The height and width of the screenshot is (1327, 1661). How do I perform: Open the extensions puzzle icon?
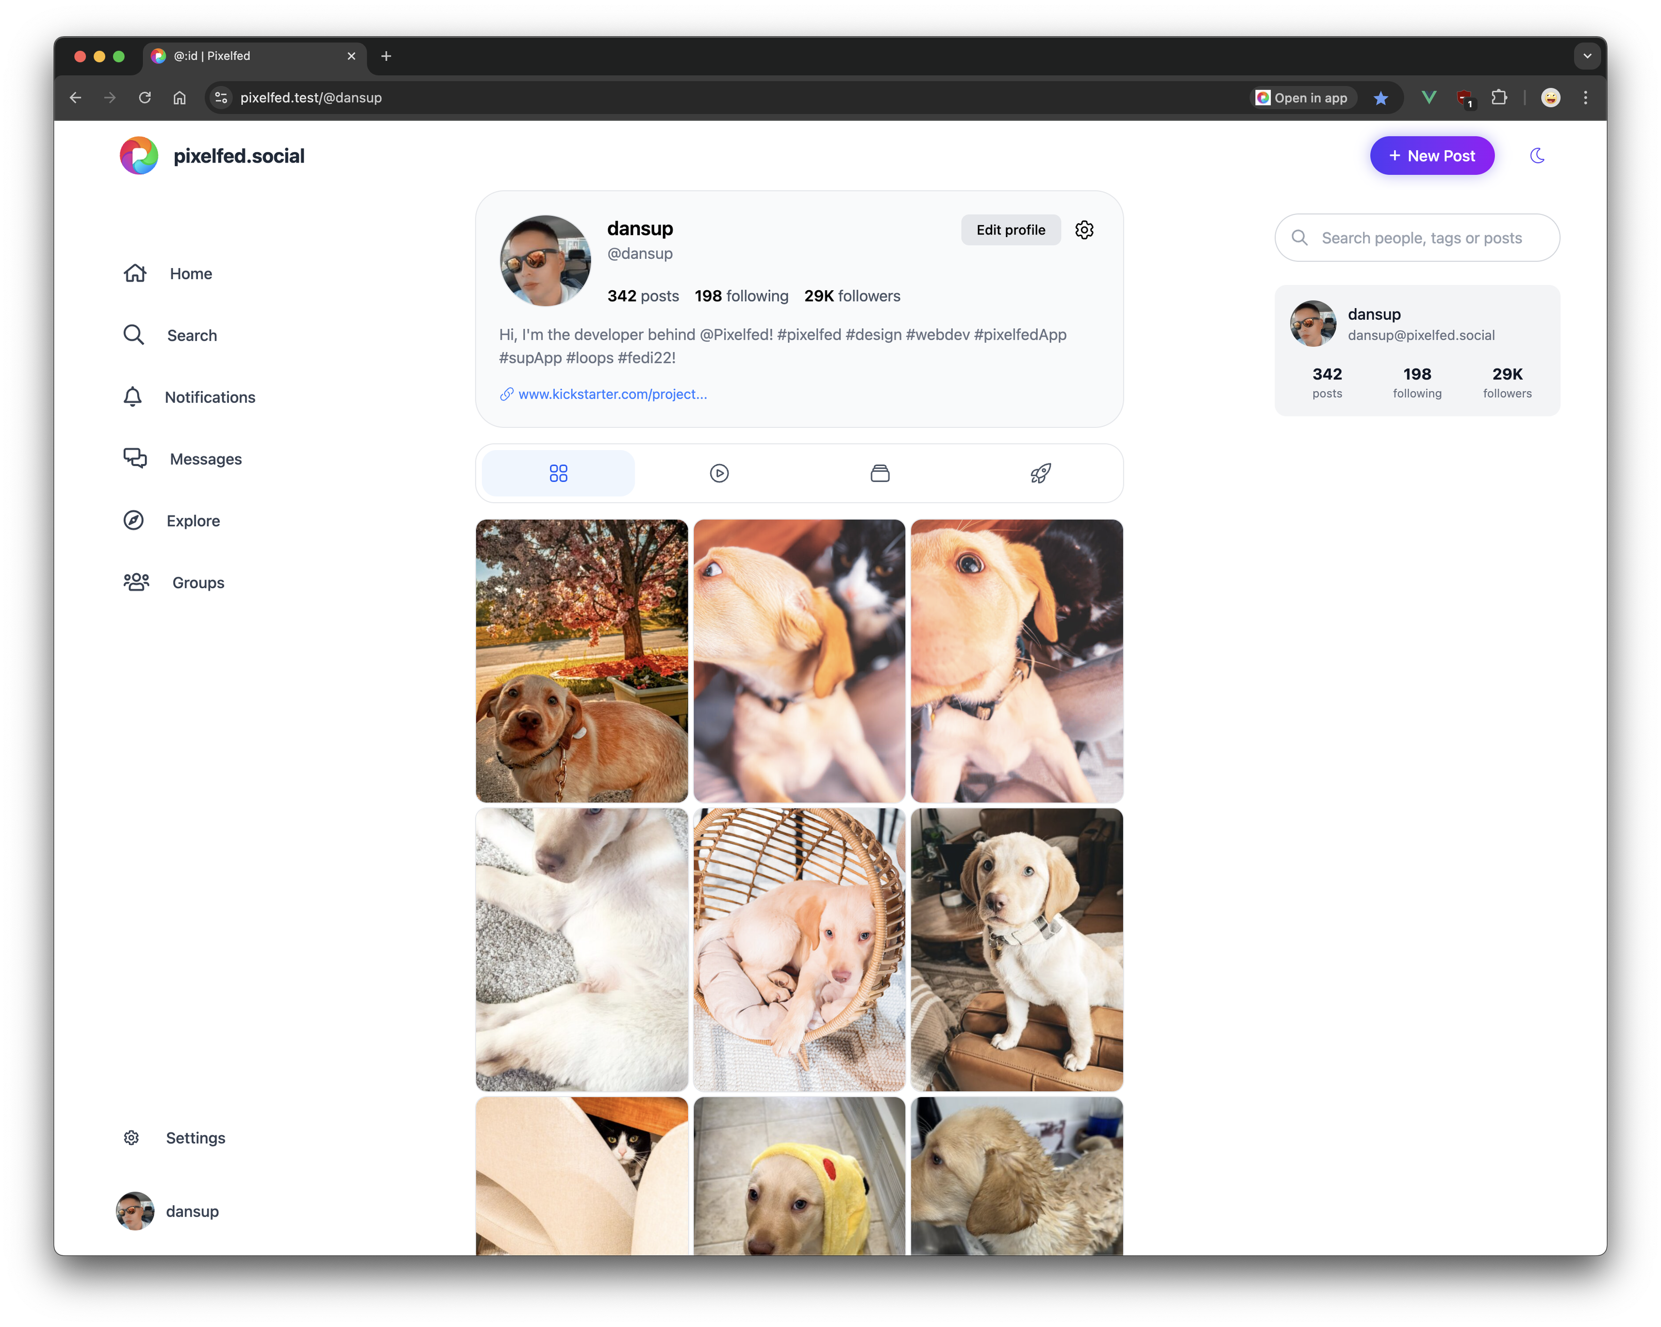1499,98
